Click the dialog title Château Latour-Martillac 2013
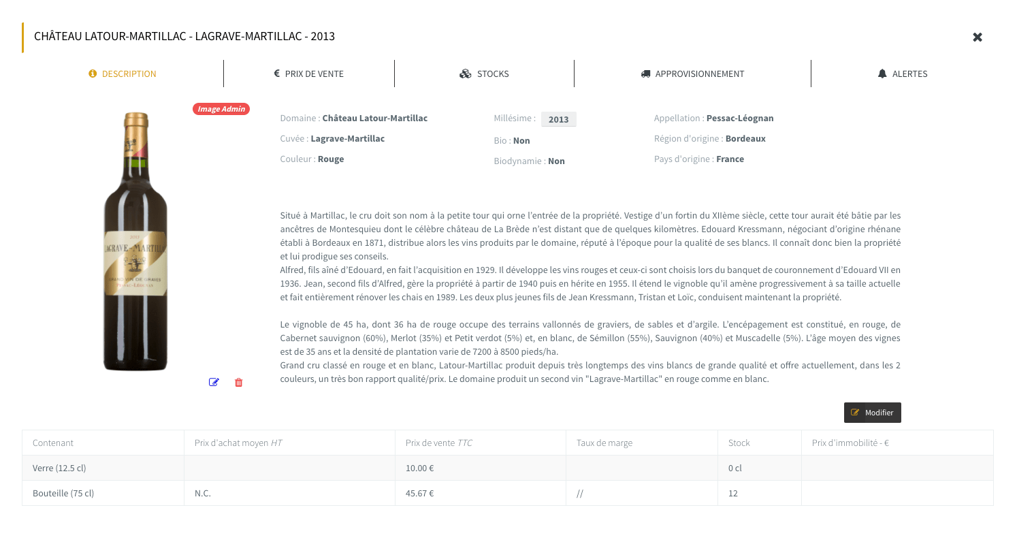 184,36
